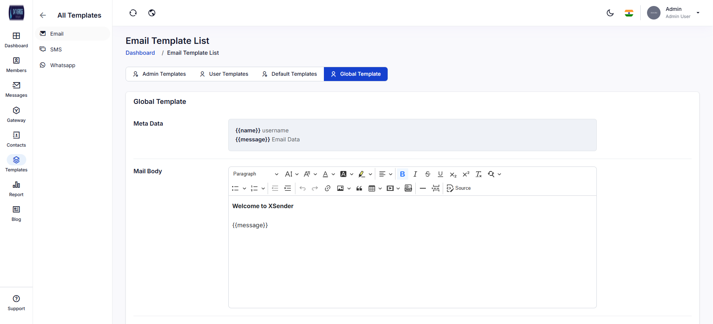The width and height of the screenshot is (713, 324).
Task: Toggle dark mode with the moon icon
Action: point(610,13)
